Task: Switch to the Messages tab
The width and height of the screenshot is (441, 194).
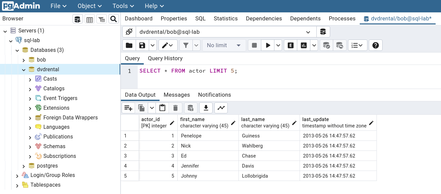Action: (x=177, y=95)
